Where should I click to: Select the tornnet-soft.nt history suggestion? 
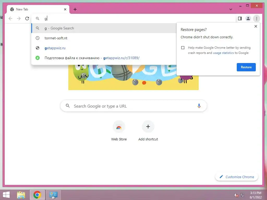point(104,38)
